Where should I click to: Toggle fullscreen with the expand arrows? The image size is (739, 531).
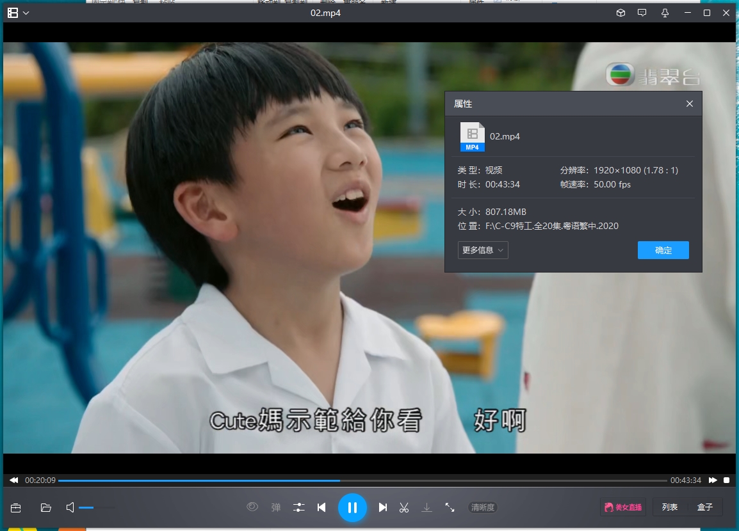click(x=450, y=507)
